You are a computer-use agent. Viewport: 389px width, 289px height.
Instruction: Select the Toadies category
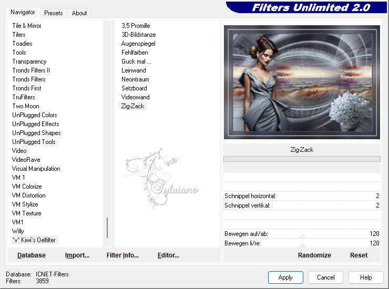tap(22, 44)
